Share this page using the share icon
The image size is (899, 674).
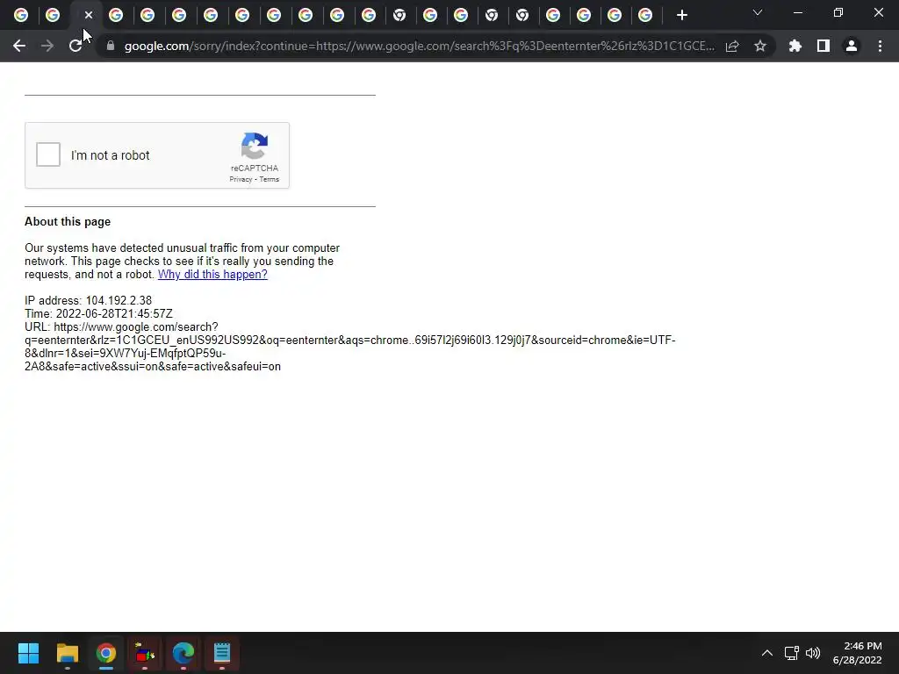click(732, 46)
